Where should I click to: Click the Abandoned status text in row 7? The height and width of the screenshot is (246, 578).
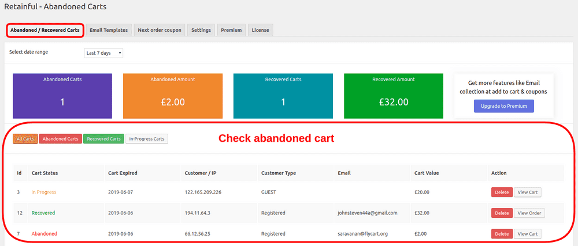45,234
